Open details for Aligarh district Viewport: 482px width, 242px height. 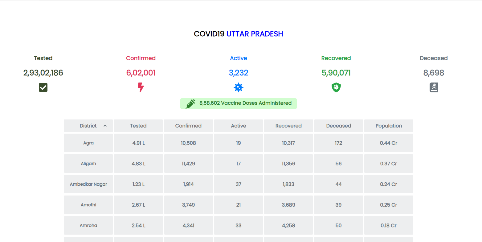pos(88,163)
